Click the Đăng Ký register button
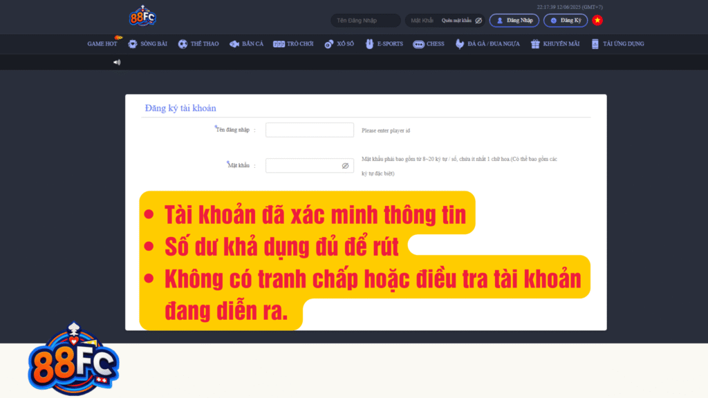The width and height of the screenshot is (708, 398). (566, 20)
